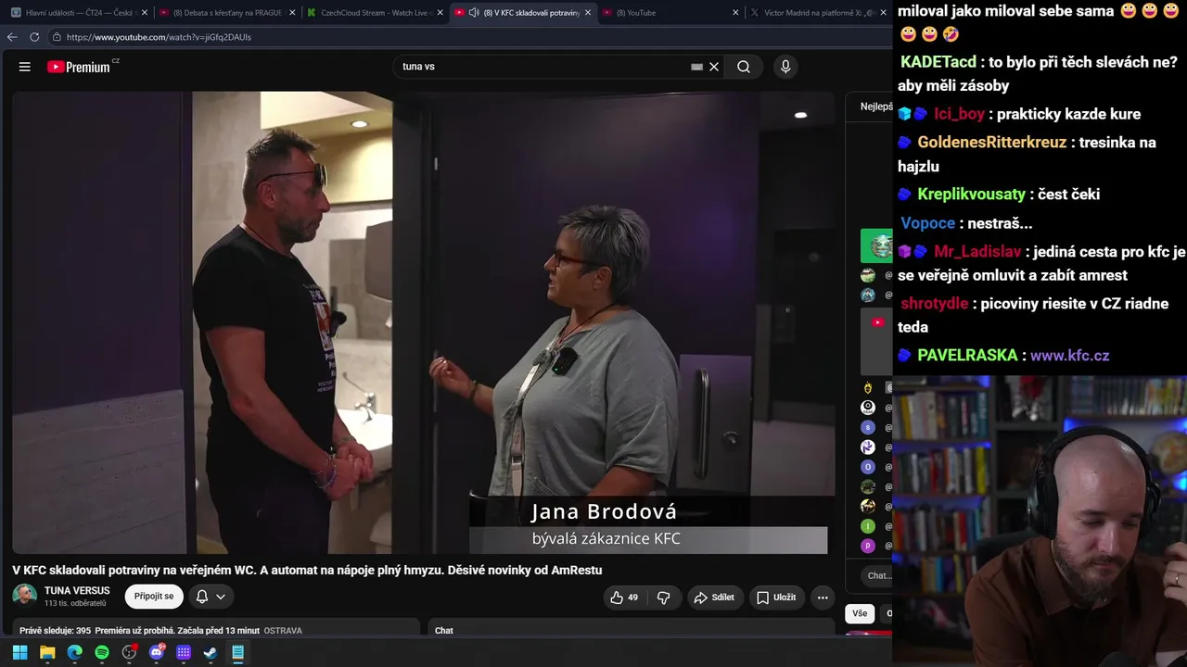Screen dimensions: 1187x667
Task: Click the video title about KFC
Action: click(307, 571)
